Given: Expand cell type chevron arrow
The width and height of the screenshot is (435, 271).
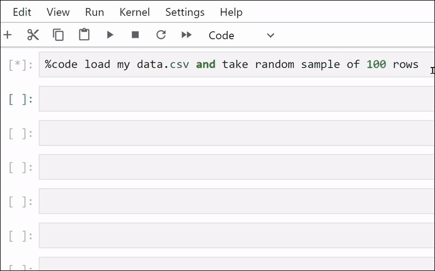Looking at the screenshot, I should point(270,35).
